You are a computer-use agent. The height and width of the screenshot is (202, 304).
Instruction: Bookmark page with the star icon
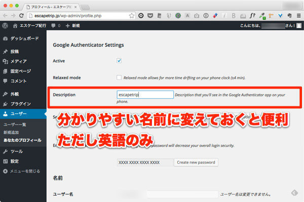pyautogui.click(x=132, y=16)
